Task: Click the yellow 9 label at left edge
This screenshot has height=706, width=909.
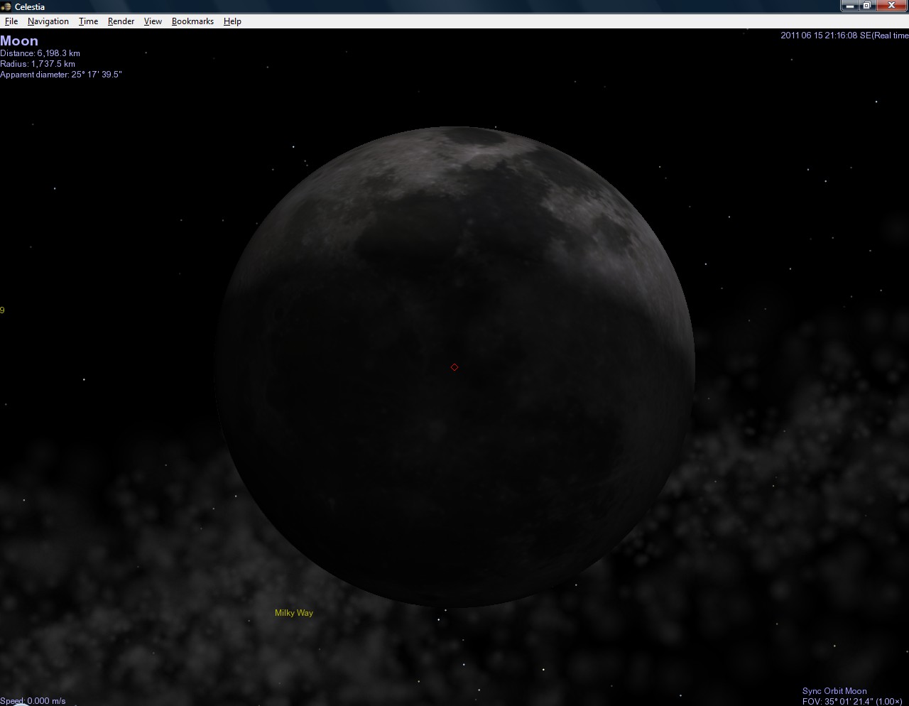Action: 3,310
